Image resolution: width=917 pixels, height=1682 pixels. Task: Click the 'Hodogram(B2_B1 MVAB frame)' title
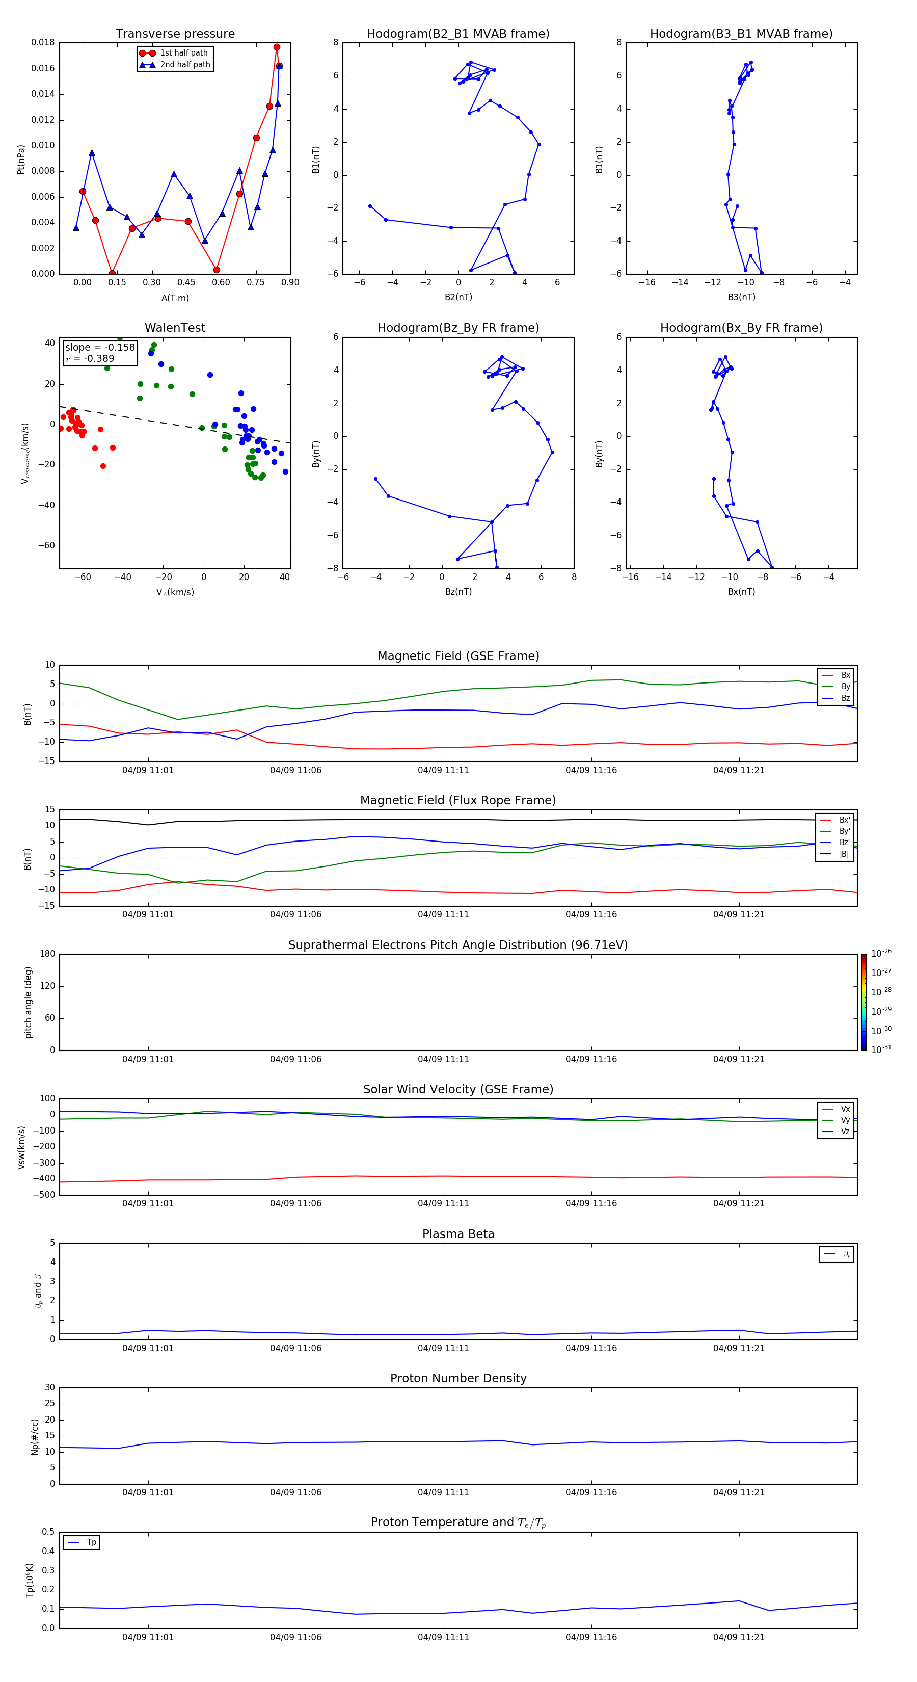pyautogui.click(x=458, y=34)
